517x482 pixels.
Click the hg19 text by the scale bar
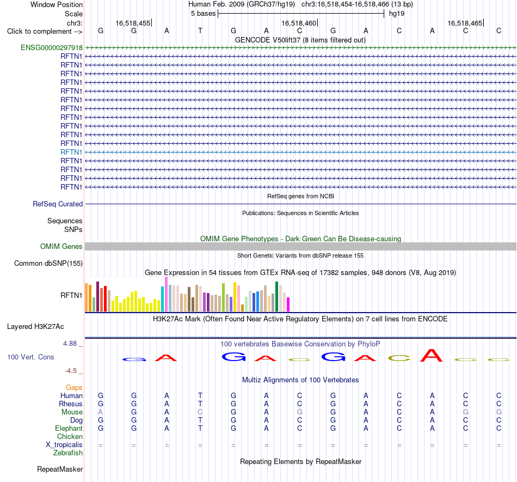coord(397,14)
